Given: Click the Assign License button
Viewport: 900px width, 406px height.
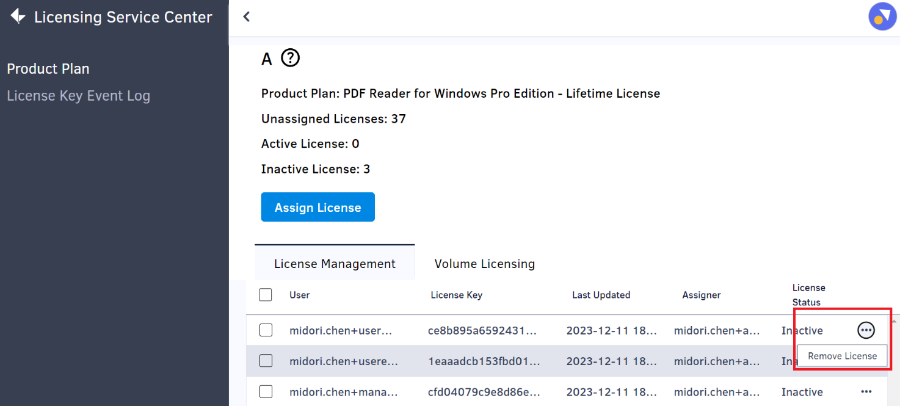Looking at the screenshot, I should (x=318, y=208).
